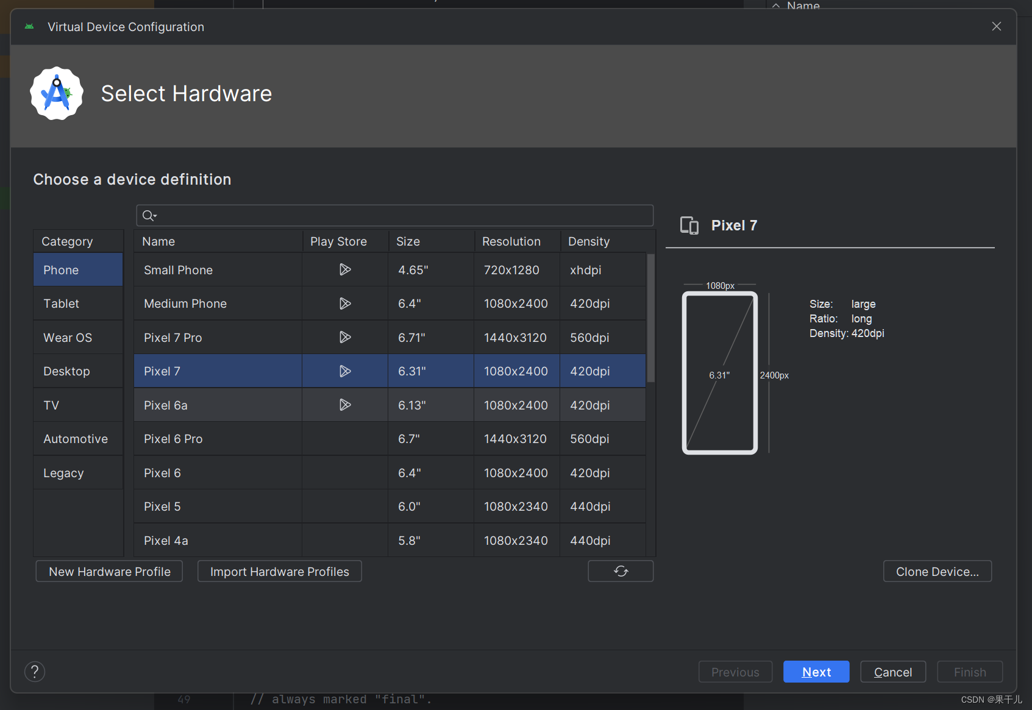1032x710 pixels.
Task: Select the Wear OS category
Action: tap(78, 338)
